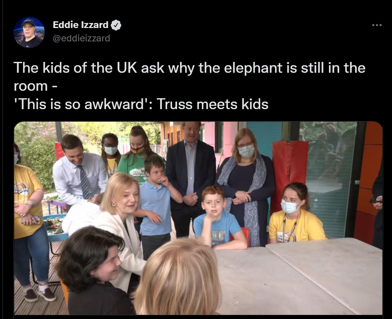Click the verified checkmark badge

click(x=116, y=25)
